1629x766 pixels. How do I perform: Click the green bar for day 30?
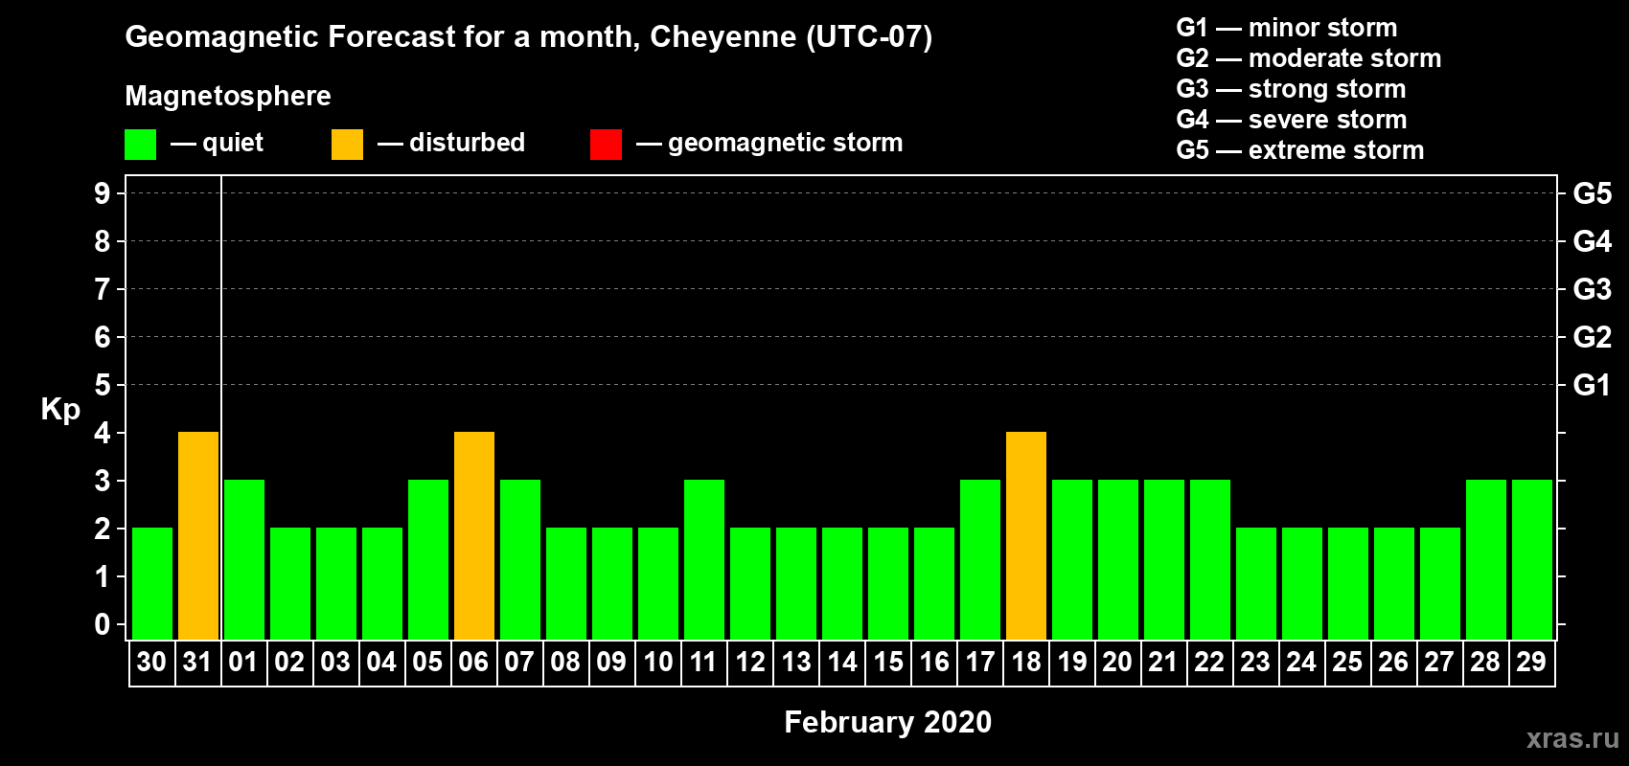pos(152,584)
